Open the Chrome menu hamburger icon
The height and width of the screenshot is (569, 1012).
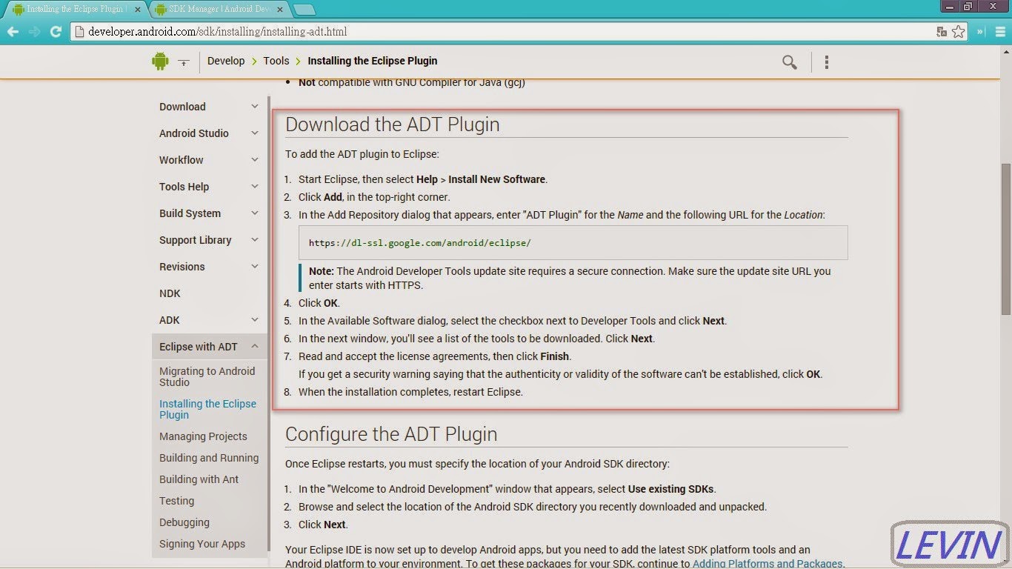click(1000, 32)
